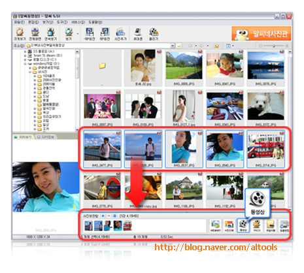Click the yellow folder arrow tray icon
The image size is (304, 273).
coord(271,225)
